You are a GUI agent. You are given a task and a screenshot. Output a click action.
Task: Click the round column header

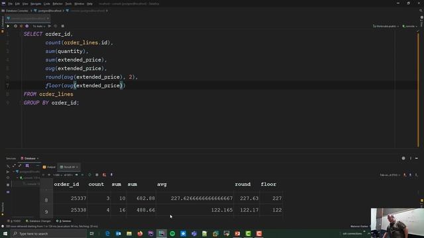point(242,184)
